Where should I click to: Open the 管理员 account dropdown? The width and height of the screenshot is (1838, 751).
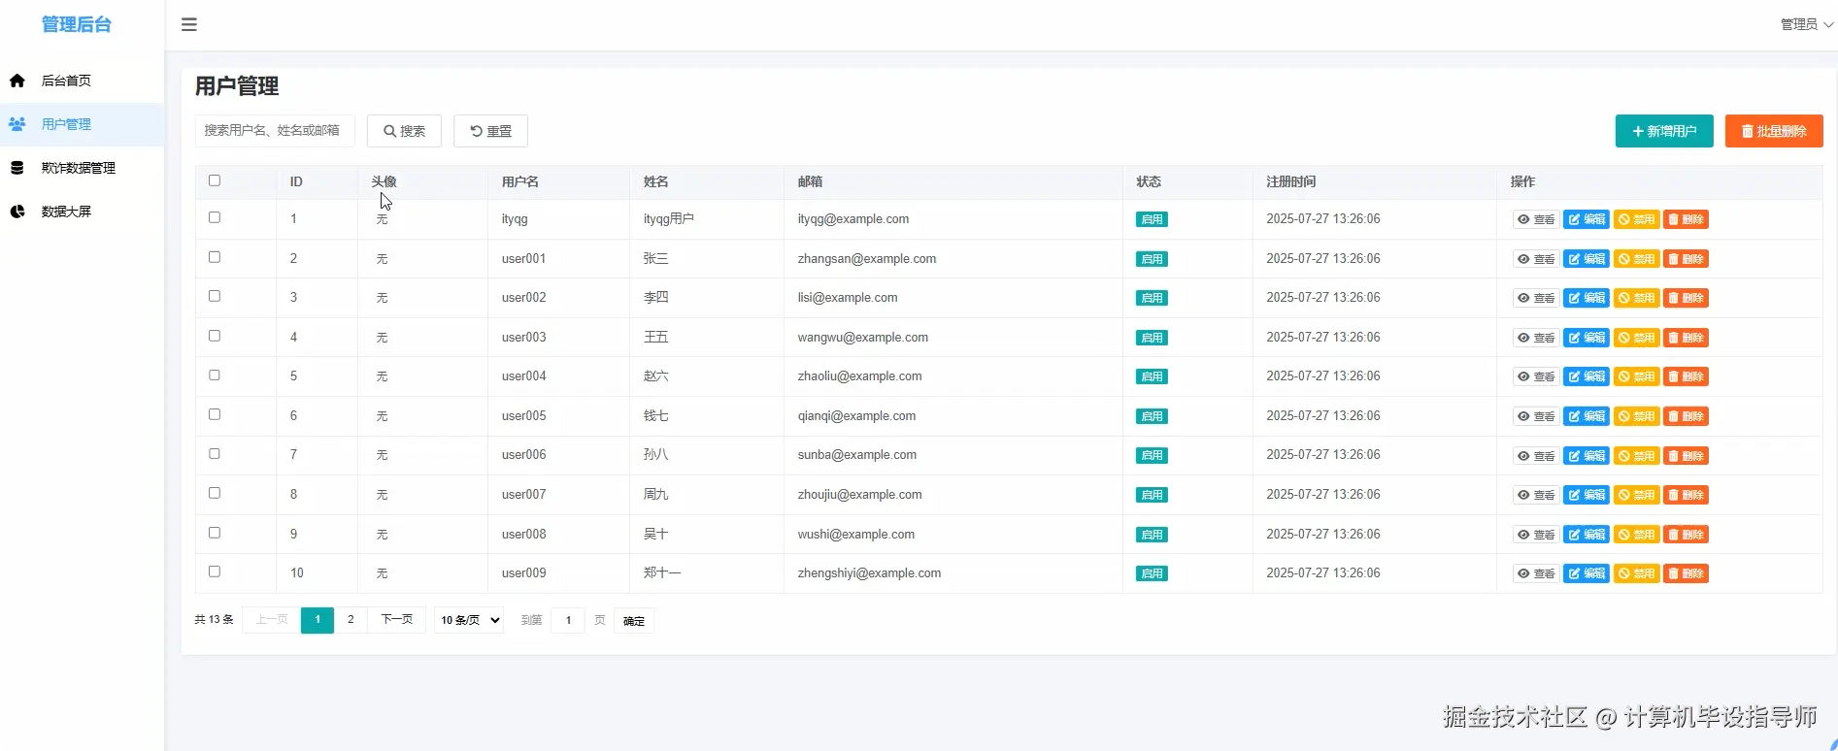click(x=1806, y=24)
